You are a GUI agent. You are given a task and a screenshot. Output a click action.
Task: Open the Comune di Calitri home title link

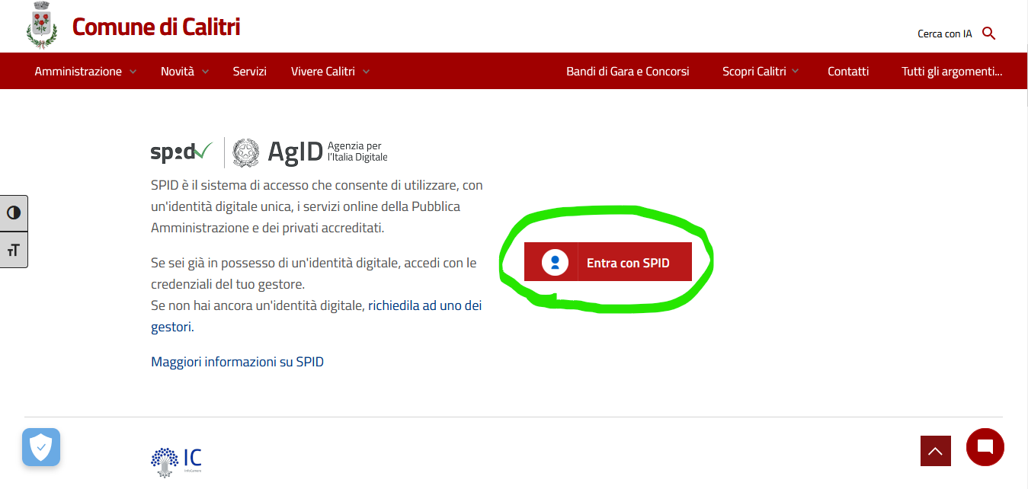pyautogui.click(x=156, y=27)
